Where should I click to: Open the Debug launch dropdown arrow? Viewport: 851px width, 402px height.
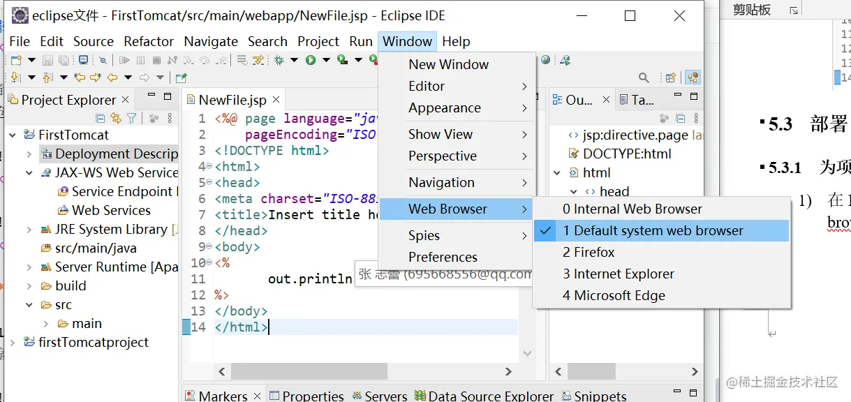coord(294,61)
